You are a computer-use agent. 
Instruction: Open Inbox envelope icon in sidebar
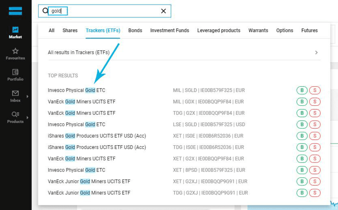15,93
